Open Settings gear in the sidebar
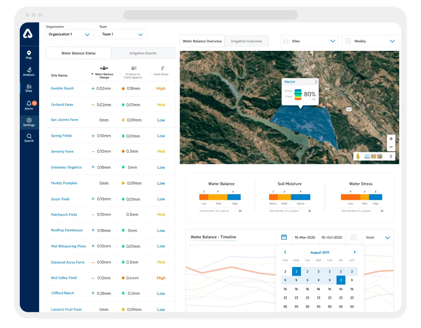This screenshot has width=421, height=328. [29, 122]
